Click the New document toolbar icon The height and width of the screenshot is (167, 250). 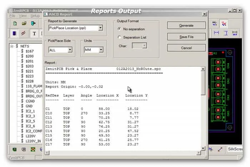point(15,24)
